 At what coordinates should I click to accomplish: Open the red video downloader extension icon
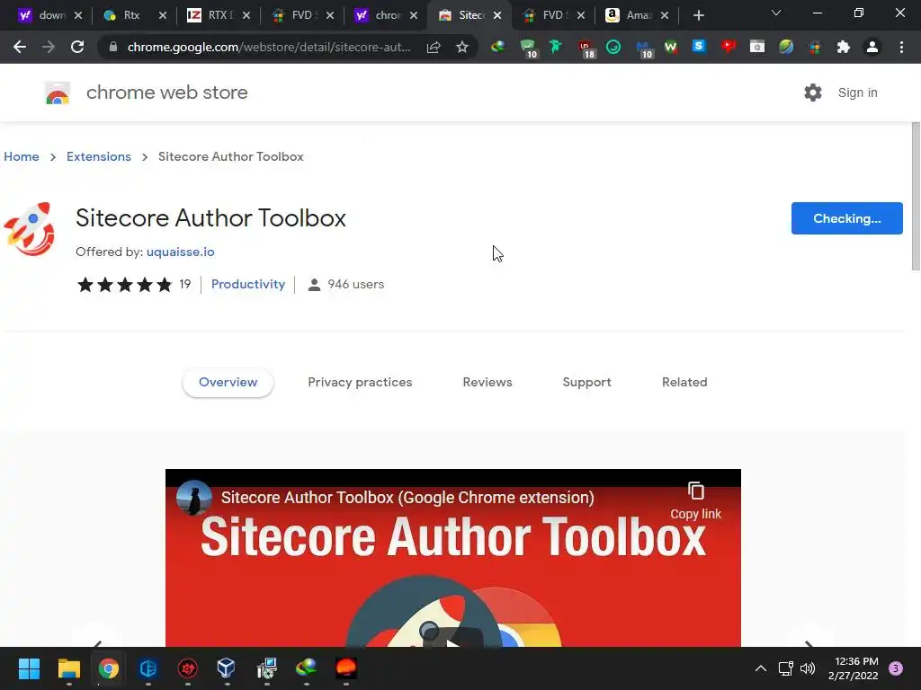pyautogui.click(x=729, y=47)
